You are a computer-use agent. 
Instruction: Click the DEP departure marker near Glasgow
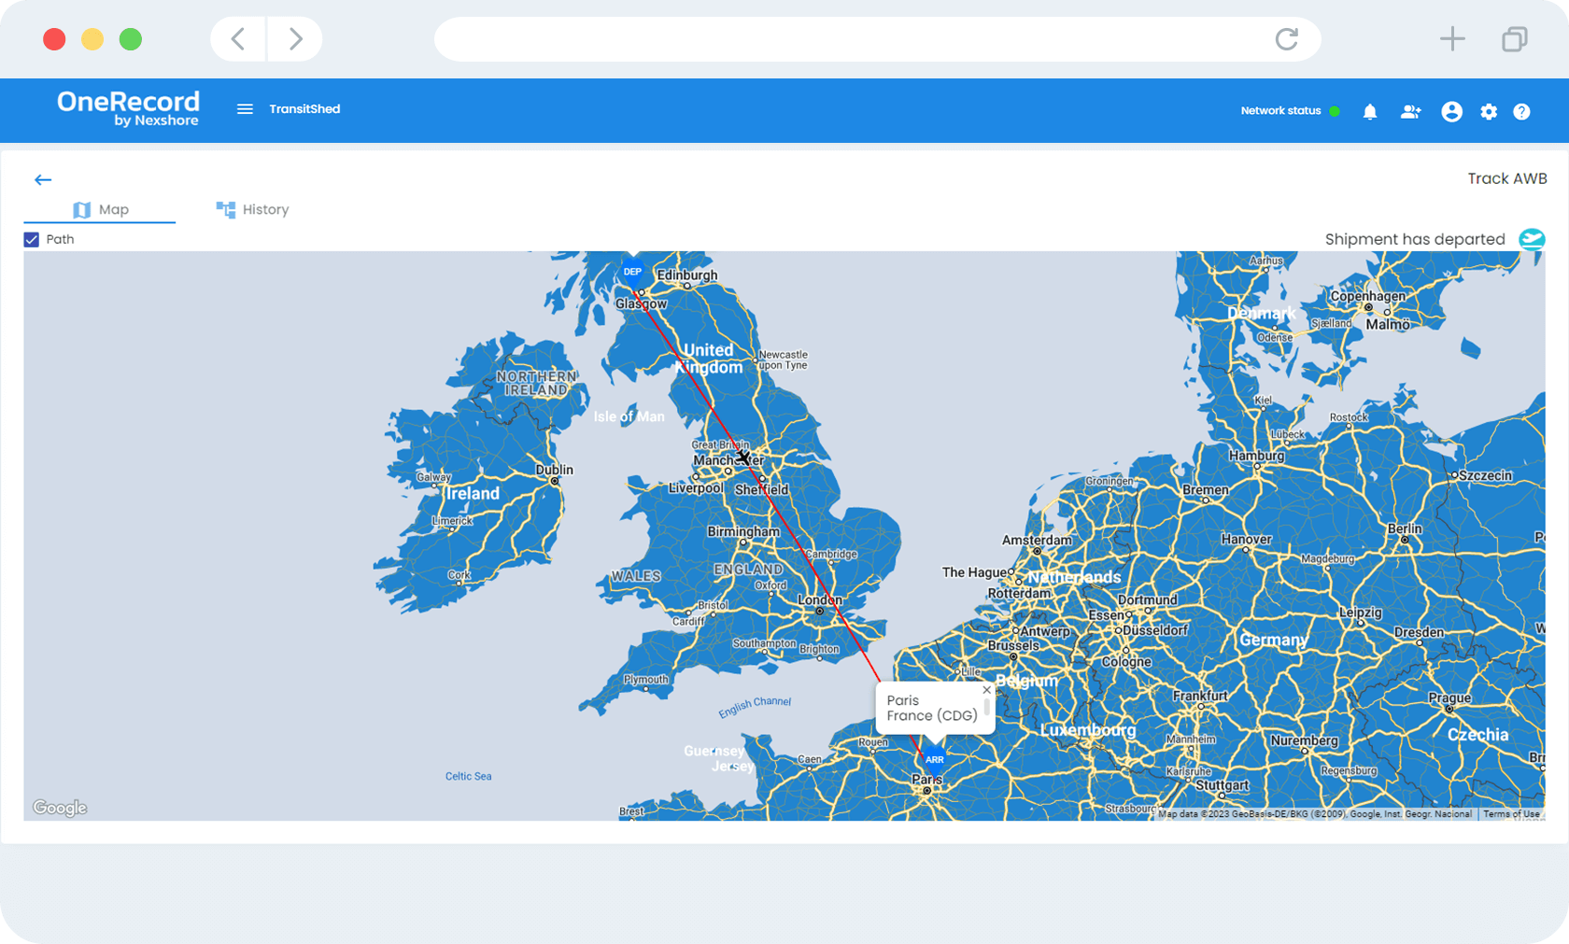[x=632, y=273]
